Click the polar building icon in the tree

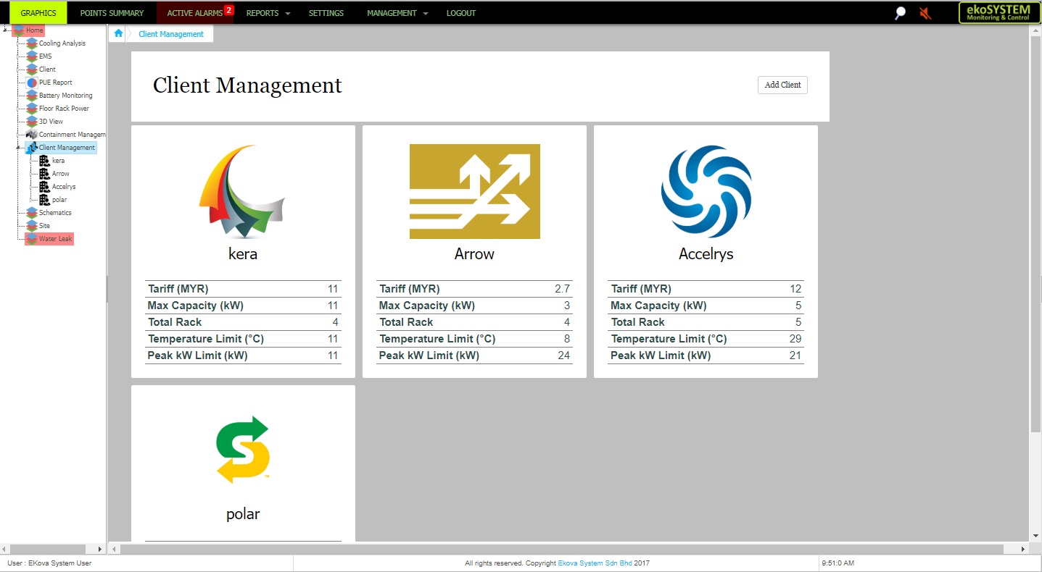[44, 200]
